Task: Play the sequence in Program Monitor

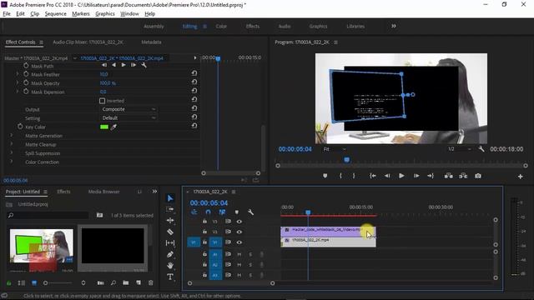Action: click(401, 176)
